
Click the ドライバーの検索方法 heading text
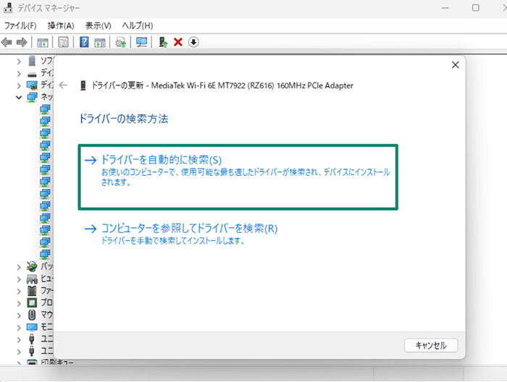(x=124, y=119)
